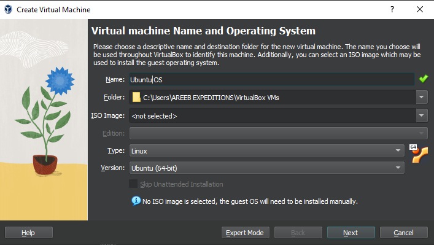The height and width of the screenshot is (245, 434).
Task: Click the 'Please choose a descriptive name' description paragraph
Action: point(257,55)
